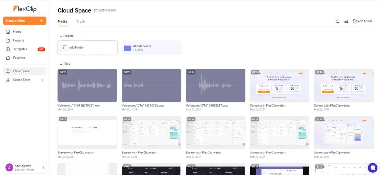Open the chat support bubble

click(x=372, y=167)
